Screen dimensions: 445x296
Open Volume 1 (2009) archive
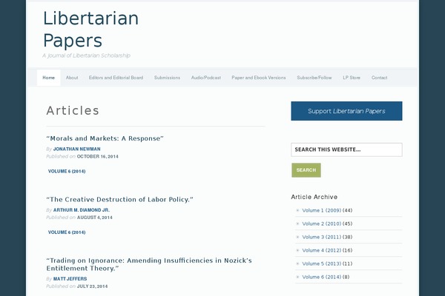(x=322, y=210)
